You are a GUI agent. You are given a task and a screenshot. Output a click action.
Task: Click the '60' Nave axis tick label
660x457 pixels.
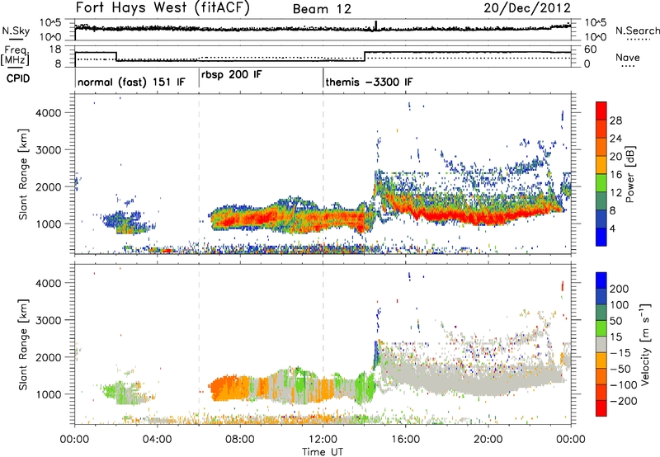coord(591,49)
